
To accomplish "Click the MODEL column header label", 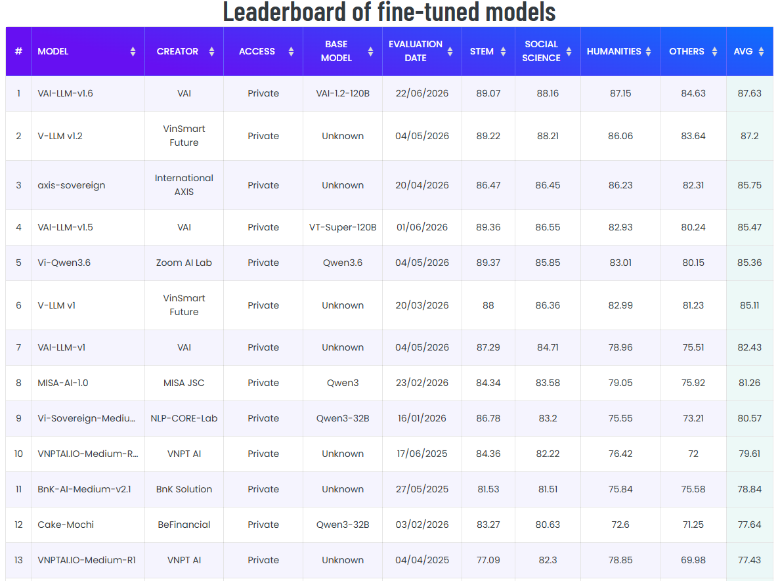I will tap(53, 52).
